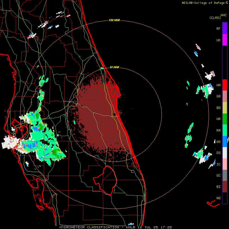Click the 'NEXLAB-College of DuPage' credit text
This screenshot has height=229, width=229.
pos(203,3)
